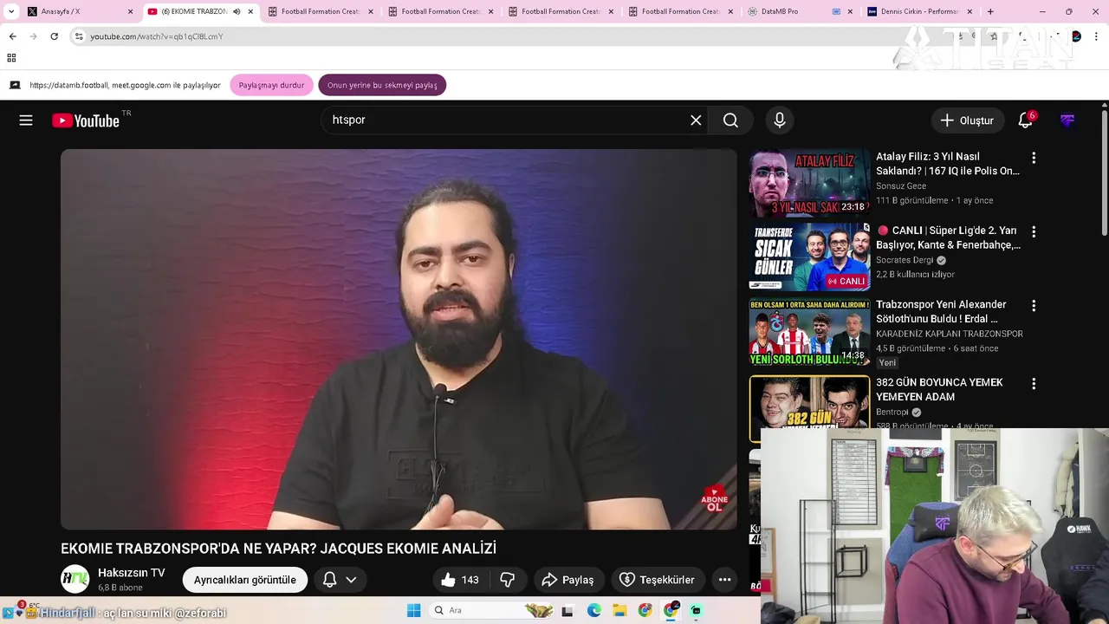Viewport: 1109px width, 624px height.
Task: Go back with the browser back arrow
Action: click(12, 36)
